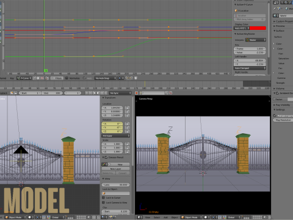Click the timeline End frame field

click(52, 93)
